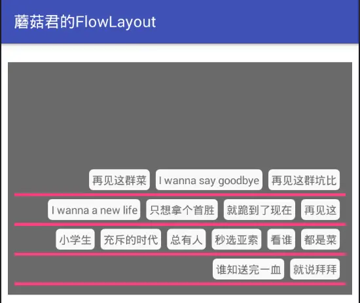Select the 秒选亚索 tag
360x303 pixels.
point(236,240)
